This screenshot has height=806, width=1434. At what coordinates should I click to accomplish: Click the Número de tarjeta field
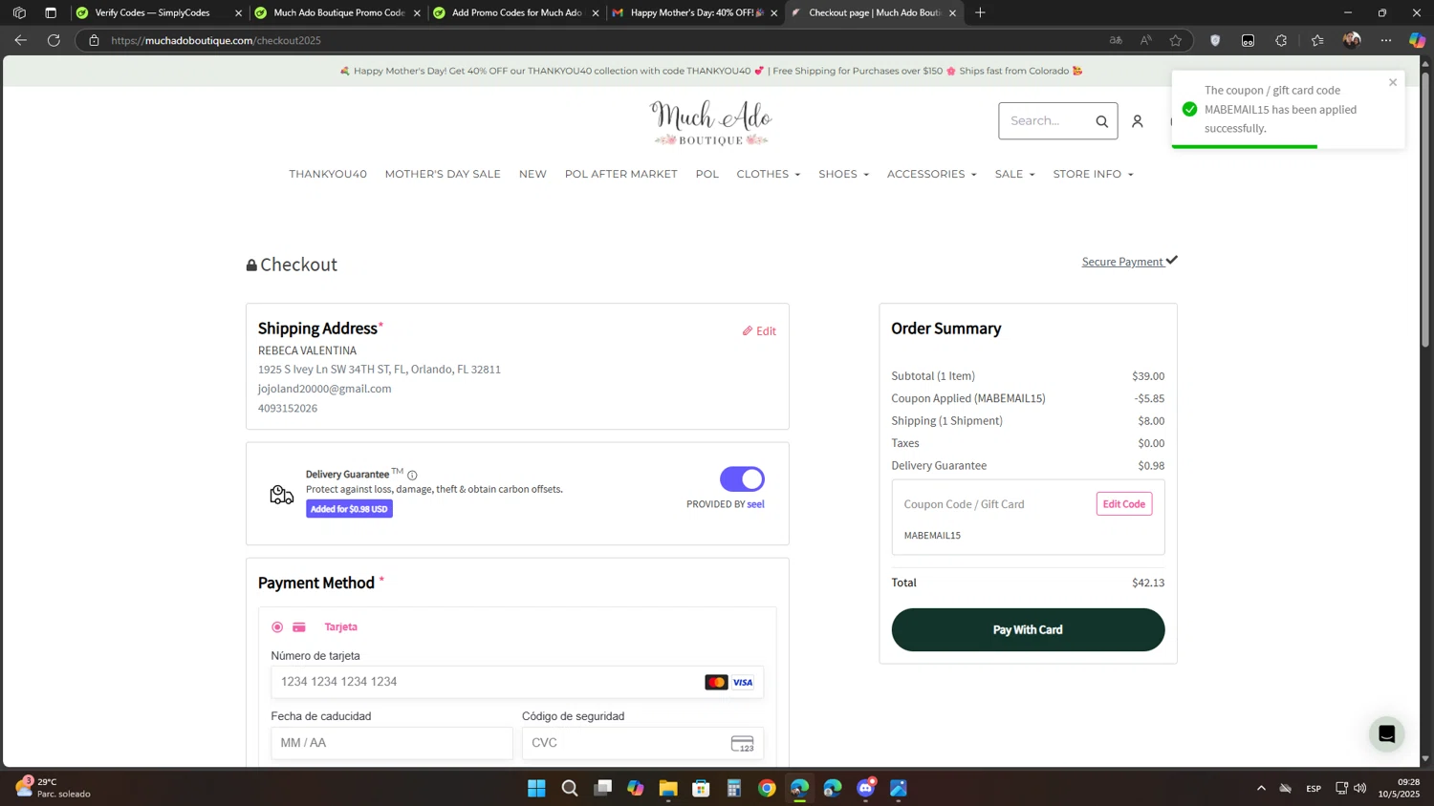tap(517, 682)
